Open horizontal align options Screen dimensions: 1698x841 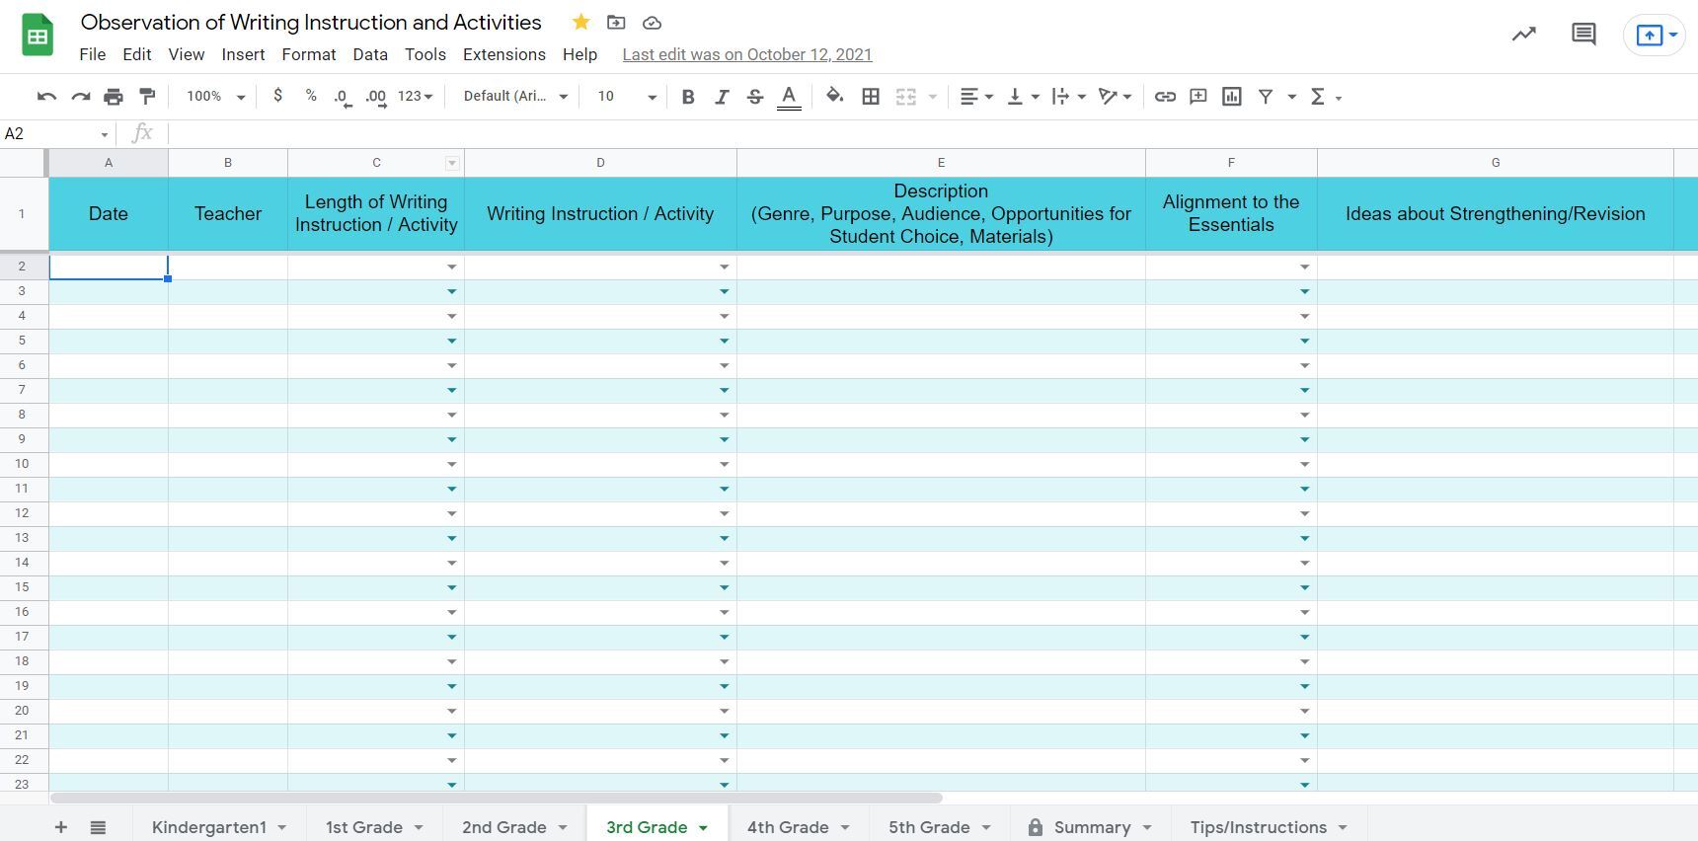976,96
